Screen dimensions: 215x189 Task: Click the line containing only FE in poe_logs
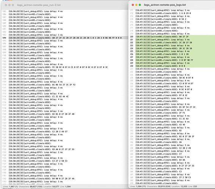[x=159, y=72]
